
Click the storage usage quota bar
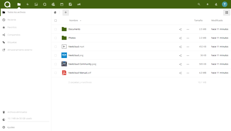click(x=28, y=122)
